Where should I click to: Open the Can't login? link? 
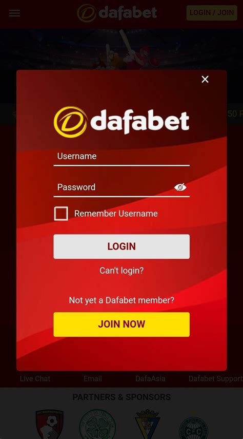[x=121, y=271]
